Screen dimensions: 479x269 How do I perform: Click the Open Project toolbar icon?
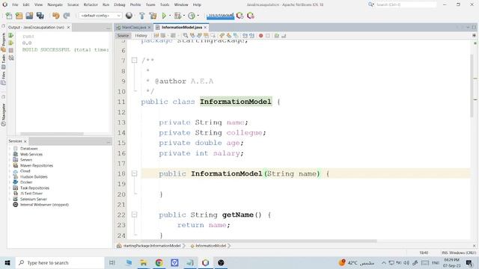pyautogui.click(x=29, y=16)
